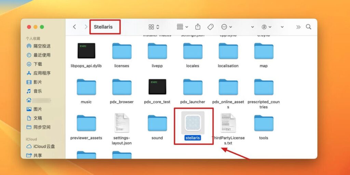Select the localisation folder
Image resolution: width=350 pixels, height=175 pixels.
click(228, 51)
